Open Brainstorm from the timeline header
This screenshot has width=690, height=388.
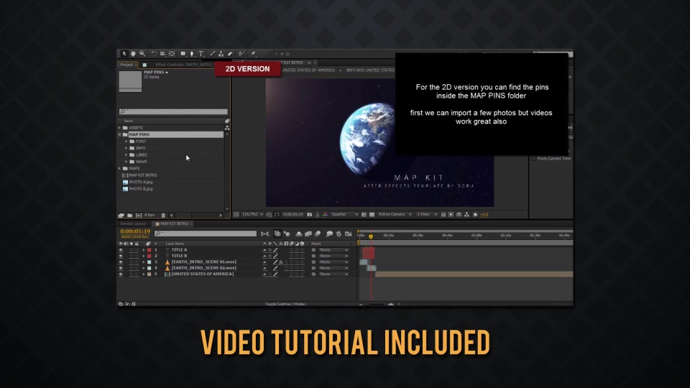click(329, 234)
